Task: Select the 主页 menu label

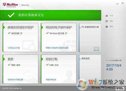Action: (x=111, y=15)
